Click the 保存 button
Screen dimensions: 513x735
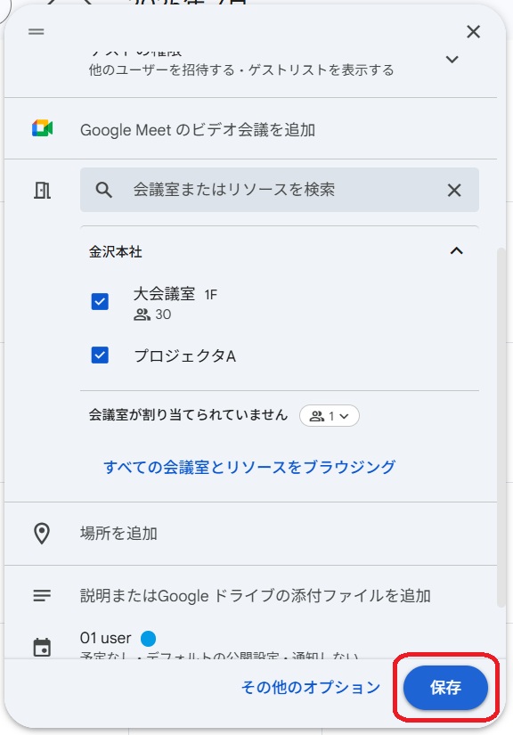445,688
